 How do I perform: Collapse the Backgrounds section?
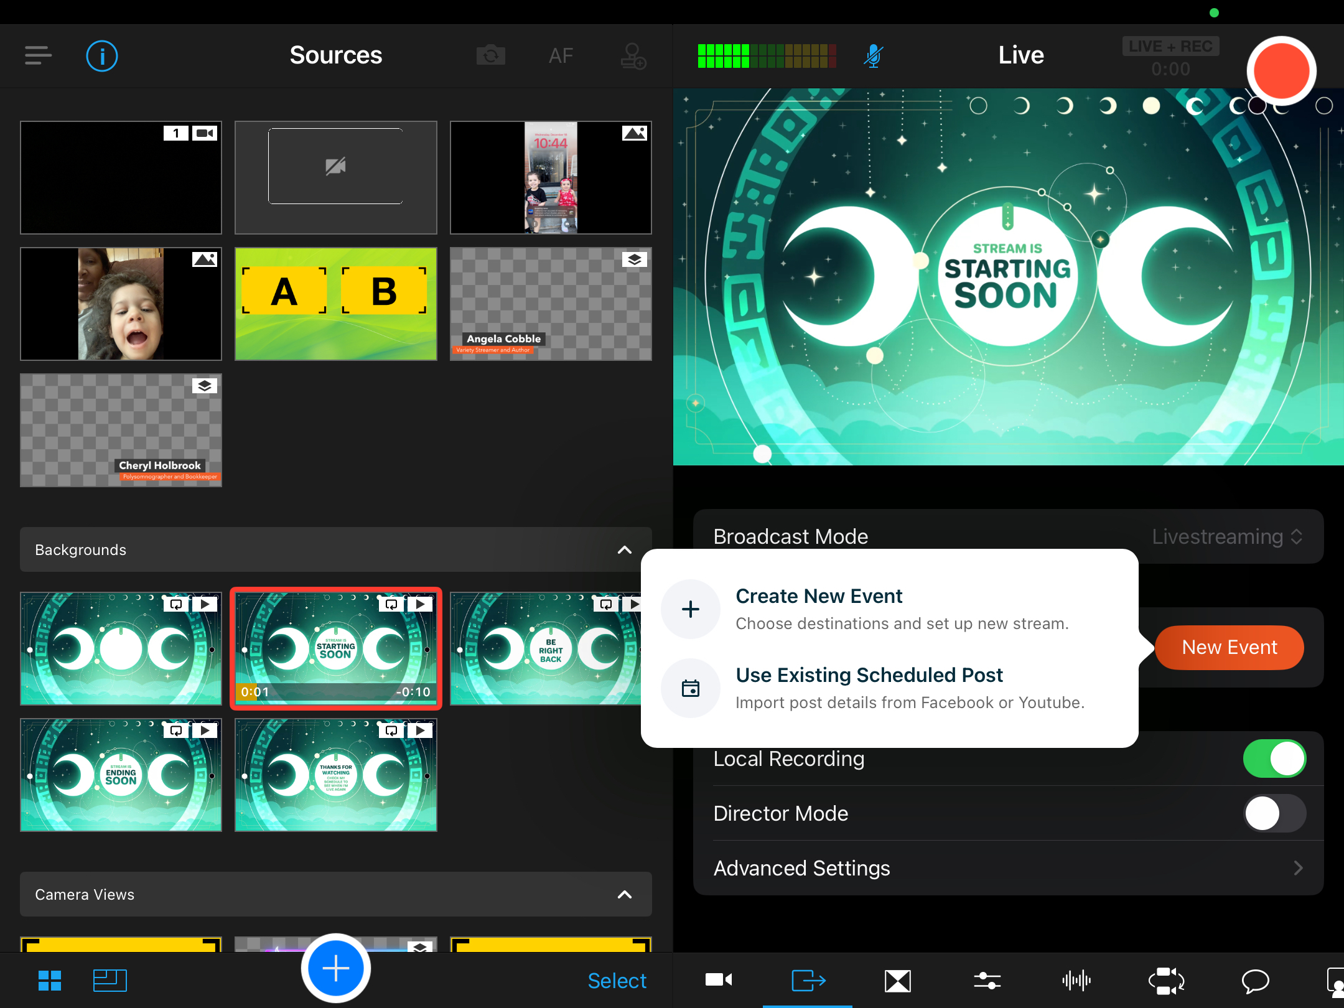pos(624,550)
